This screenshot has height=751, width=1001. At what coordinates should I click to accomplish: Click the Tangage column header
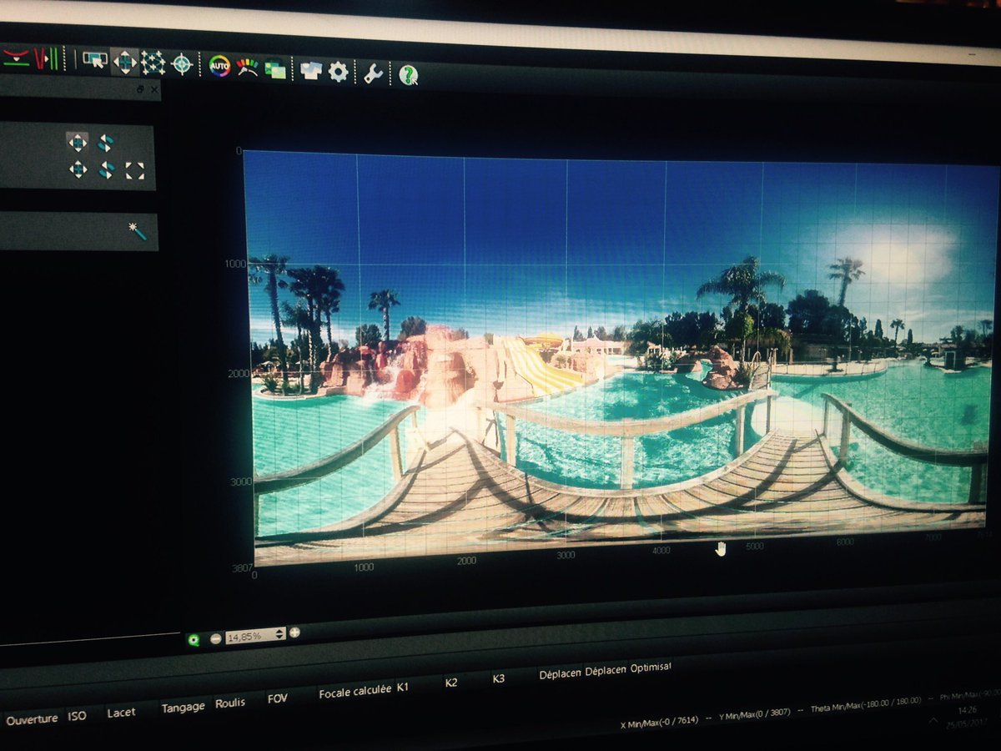pos(183,707)
